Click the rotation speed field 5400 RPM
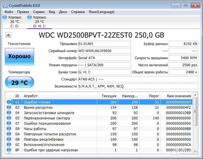 pyautogui.click(x=184, y=58)
